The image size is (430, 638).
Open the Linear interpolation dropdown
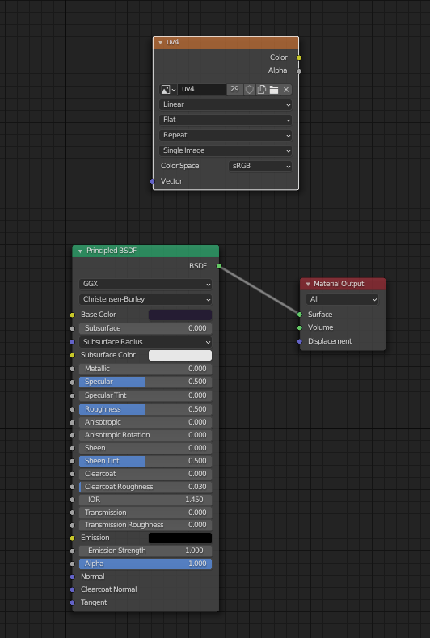tap(226, 104)
